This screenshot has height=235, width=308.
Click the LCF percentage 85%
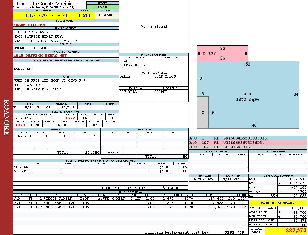point(274,196)
